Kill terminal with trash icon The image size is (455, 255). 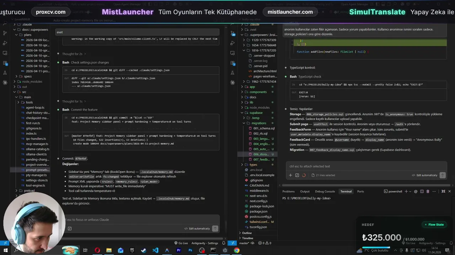point(428,191)
